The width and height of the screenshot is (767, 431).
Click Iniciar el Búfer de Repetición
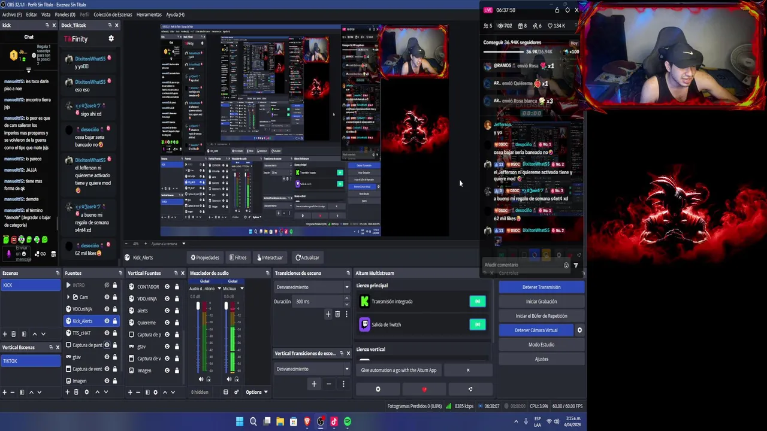[541, 316]
